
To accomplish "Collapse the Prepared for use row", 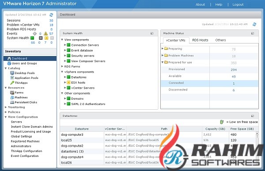I will coord(163,62).
